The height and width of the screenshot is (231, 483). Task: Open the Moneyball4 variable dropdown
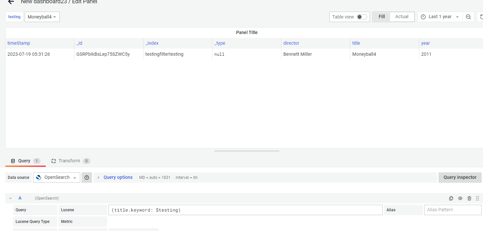42,17
